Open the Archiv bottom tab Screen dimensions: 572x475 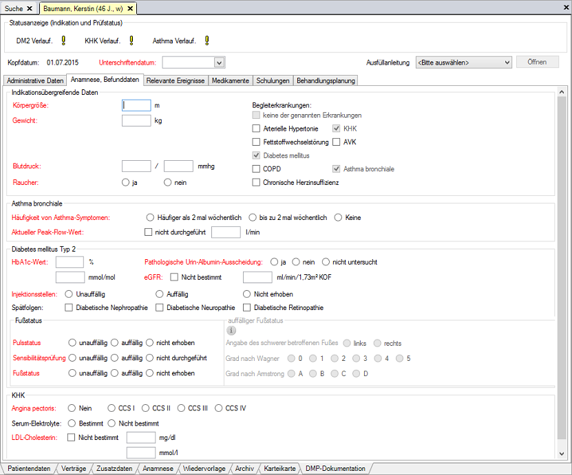click(x=244, y=469)
